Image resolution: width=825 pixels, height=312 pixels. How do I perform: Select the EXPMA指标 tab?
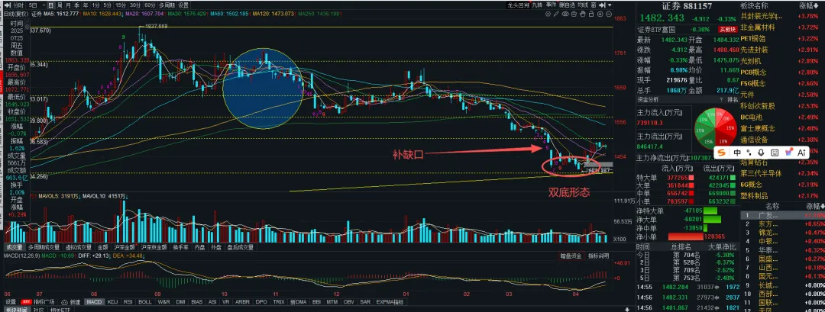[391, 302]
